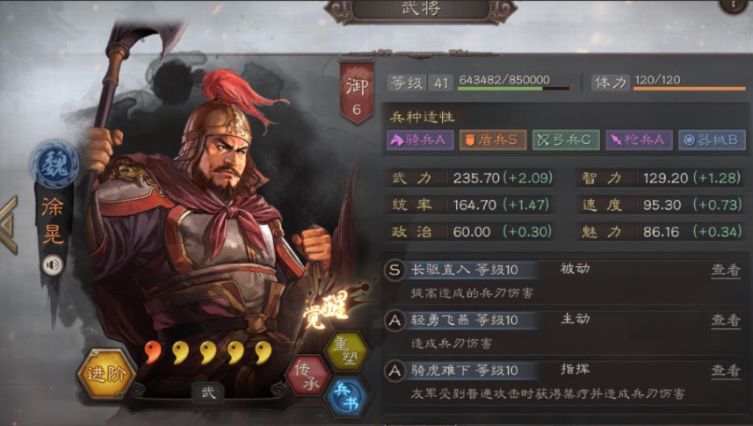This screenshot has width=753, height=426.
Task: Go to previous general with left arrow
Action: [x=10, y=225]
